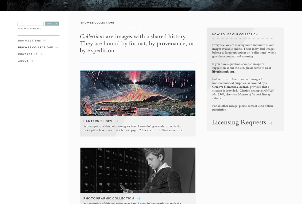
Task: Click the arrow beside Browse Collections
Action: pyautogui.click(x=56, y=47)
